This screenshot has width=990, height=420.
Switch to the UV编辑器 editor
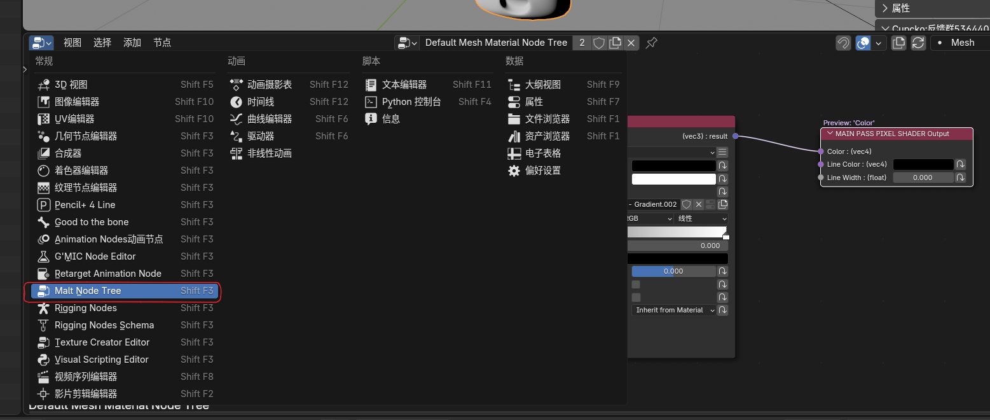pyautogui.click(x=74, y=119)
